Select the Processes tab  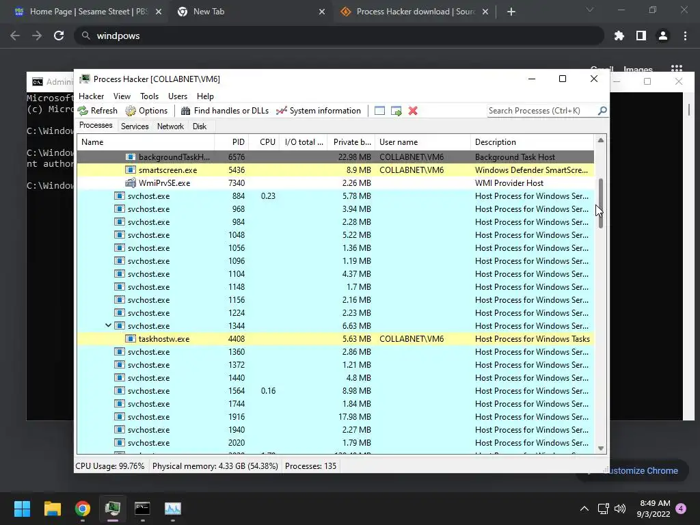(96, 126)
